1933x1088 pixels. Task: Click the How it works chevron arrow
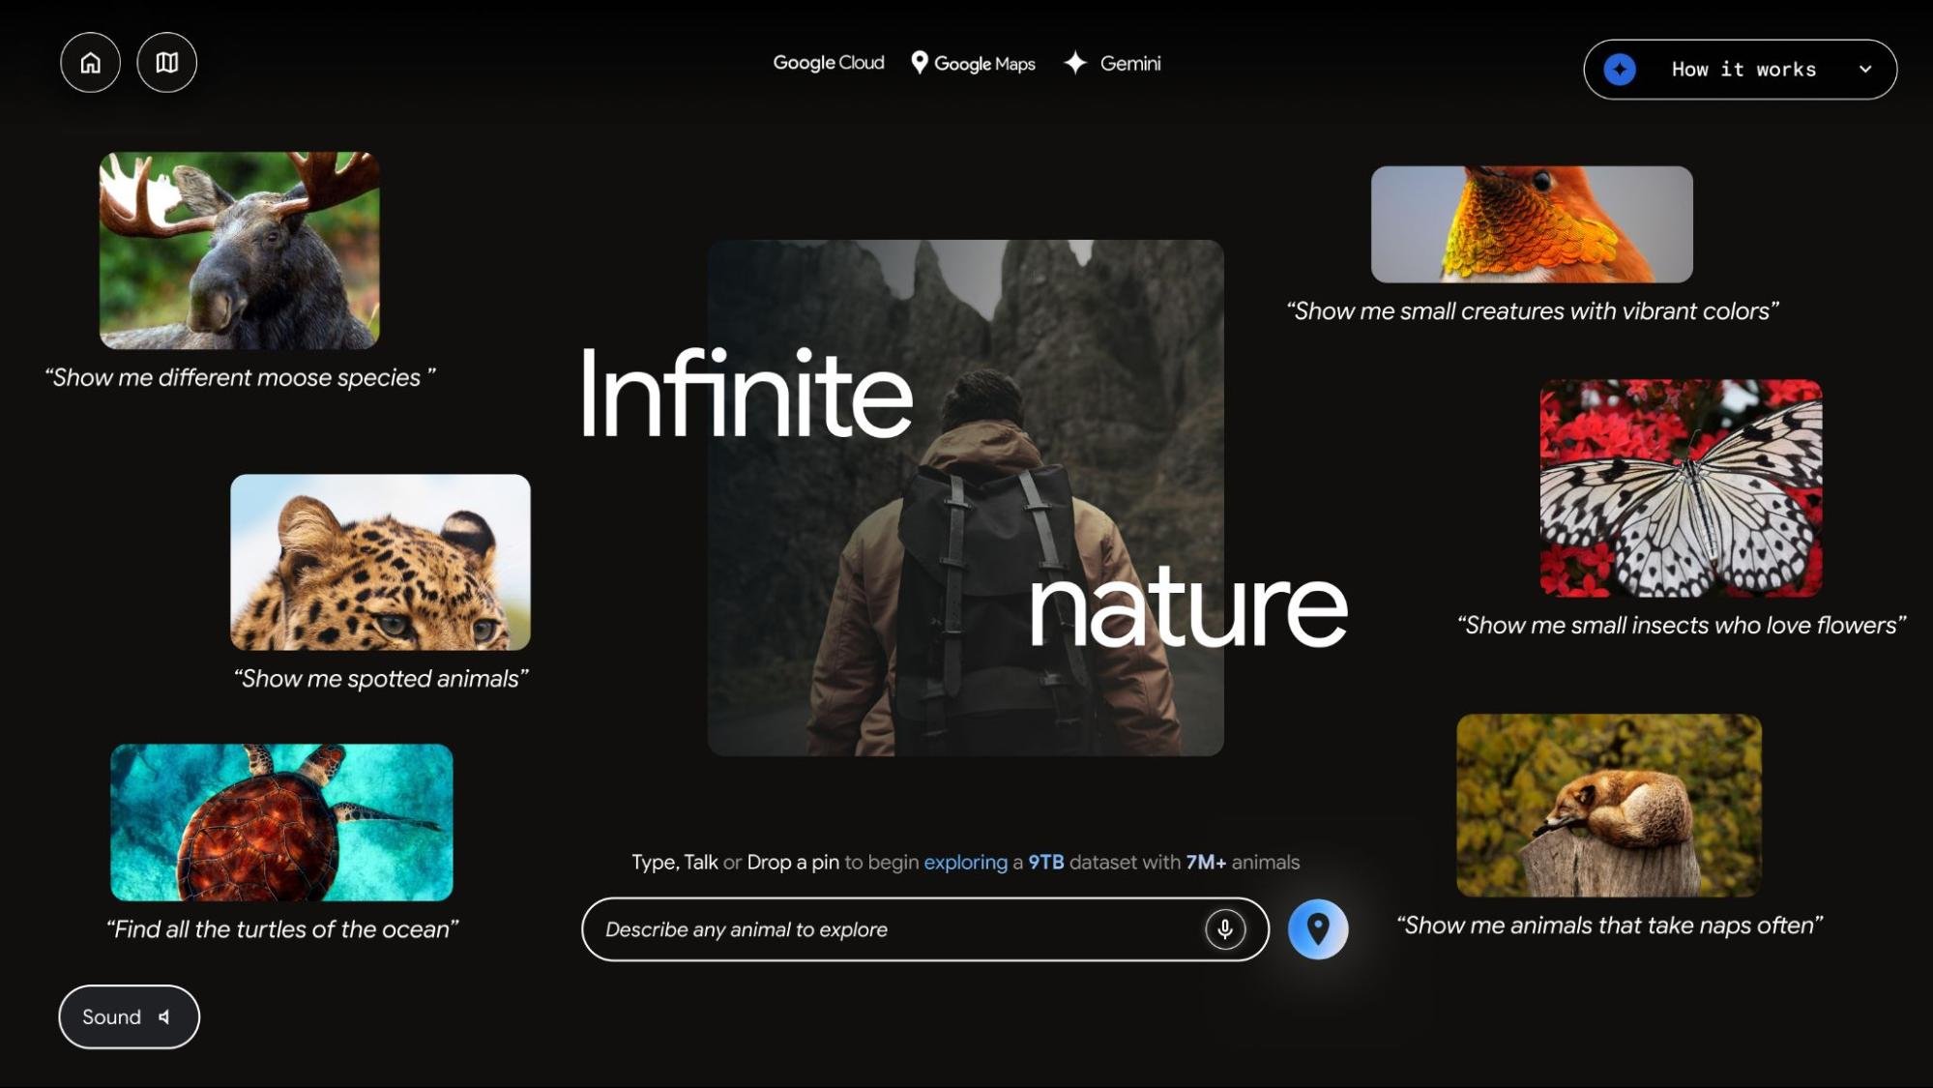(1868, 68)
